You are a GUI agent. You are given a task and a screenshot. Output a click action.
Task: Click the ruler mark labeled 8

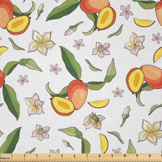(x=100, y=156)
